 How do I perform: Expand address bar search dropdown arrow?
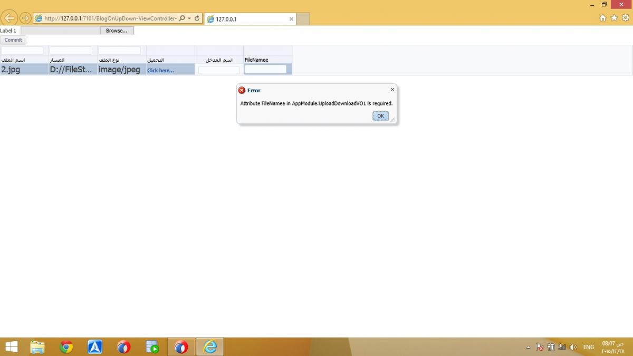pyautogui.click(x=189, y=18)
